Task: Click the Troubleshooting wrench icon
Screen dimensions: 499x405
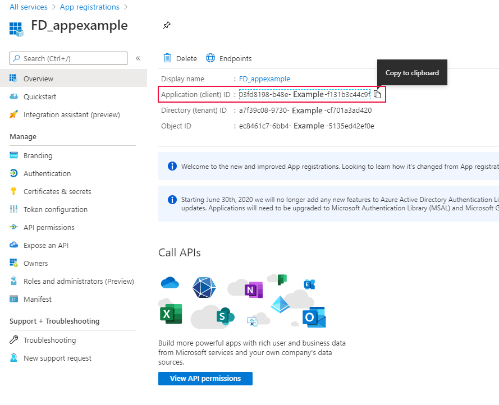Action: [x=13, y=340]
